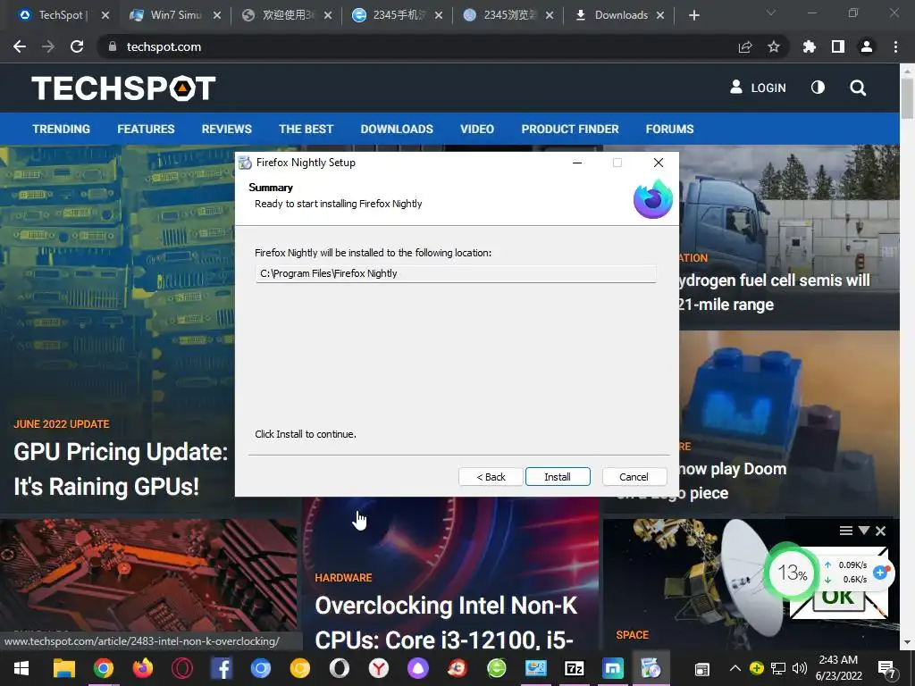Open the Overclocking Intel Non-K CPUs article
Screen dimensions: 915x686
(x=447, y=623)
